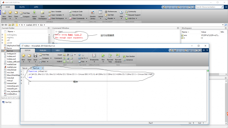This screenshot has width=228, height=128.
Task: Click the fun1 error link in Command Window
Action: click(70, 35)
